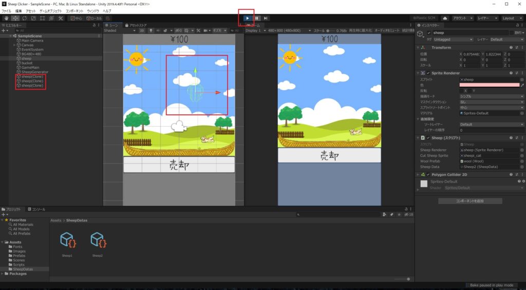Open the custom editor tools icon

pos(61,18)
